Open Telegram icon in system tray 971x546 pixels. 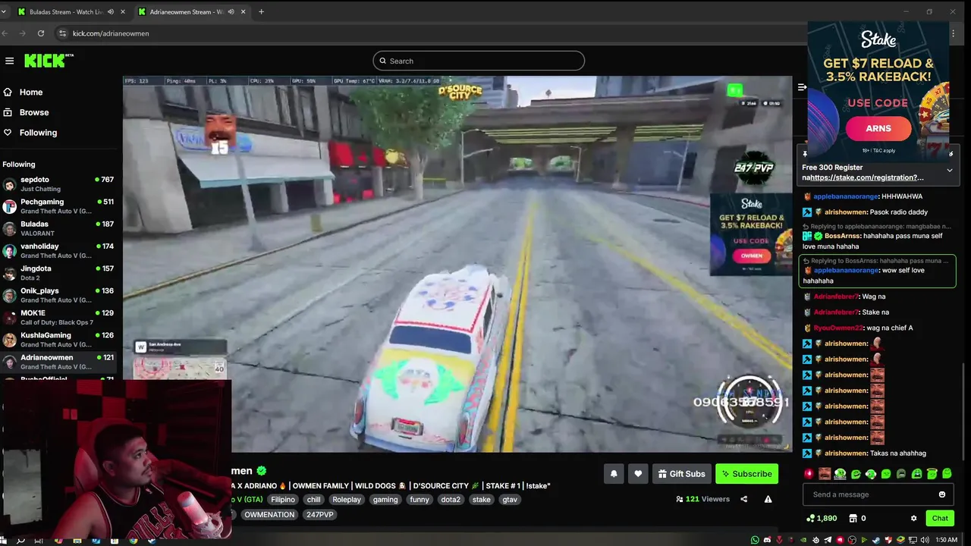(828, 540)
